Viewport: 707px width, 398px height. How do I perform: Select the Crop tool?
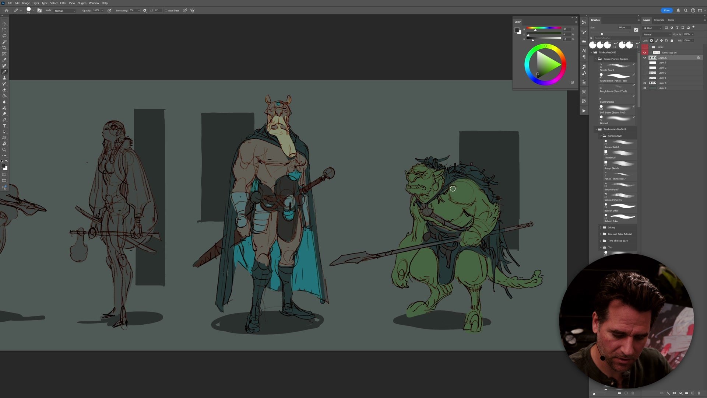pyautogui.click(x=4, y=48)
